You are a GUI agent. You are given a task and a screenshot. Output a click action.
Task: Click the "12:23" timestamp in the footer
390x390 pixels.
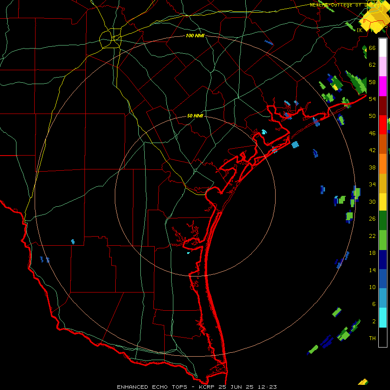[x=267, y=387]
